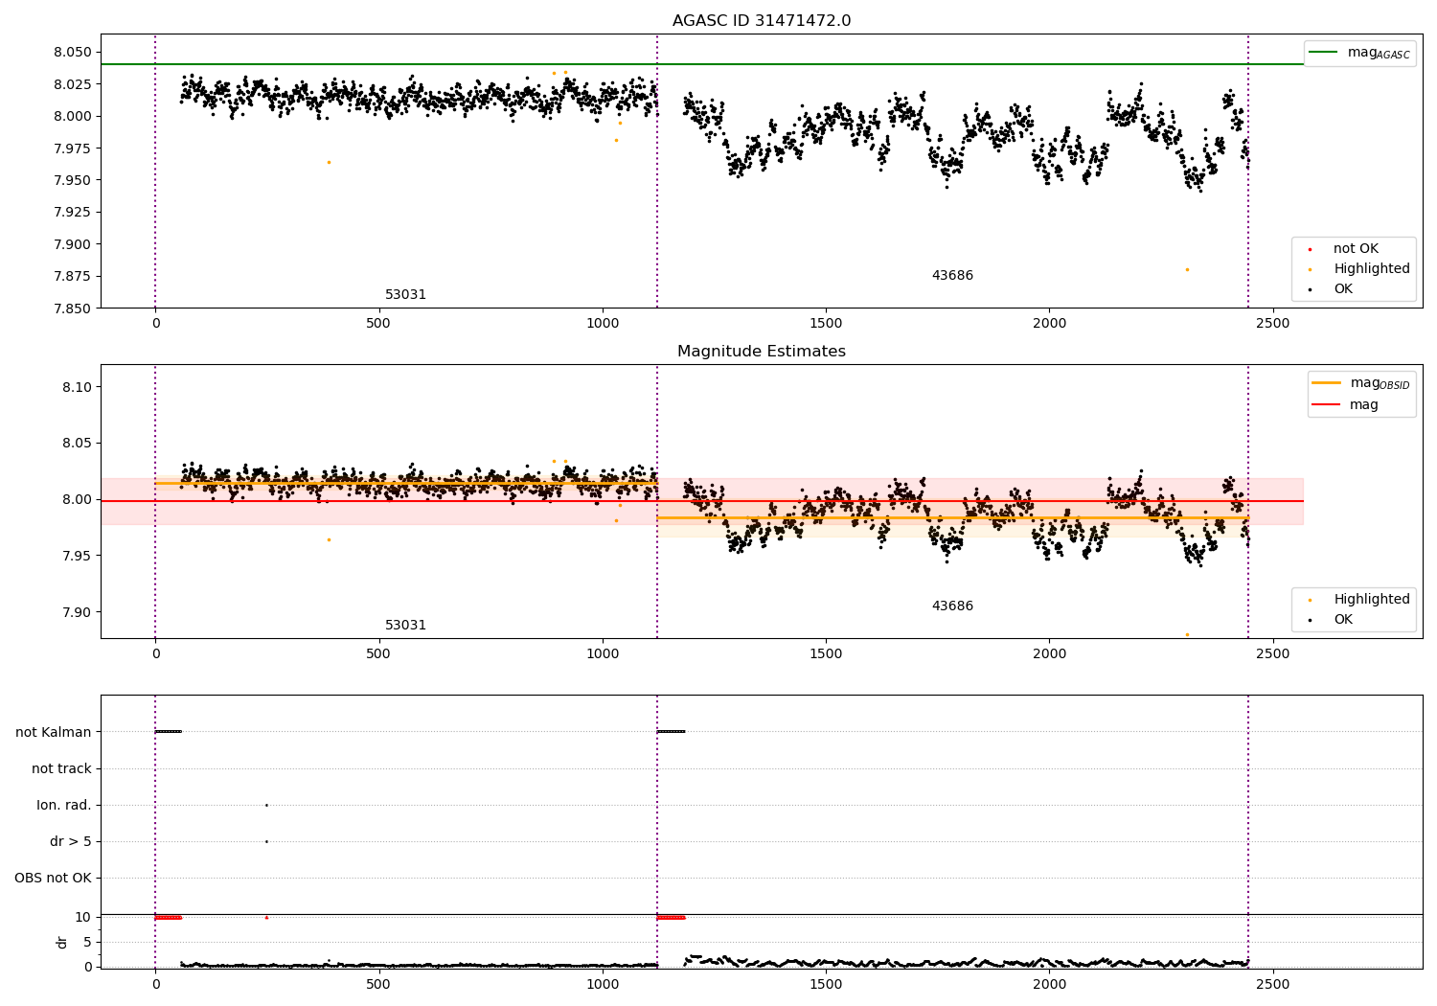The width and height of the screenshot is (1437, 1006).
Task: Click the 'dr > 5' row label
Action: pos(71,841)
